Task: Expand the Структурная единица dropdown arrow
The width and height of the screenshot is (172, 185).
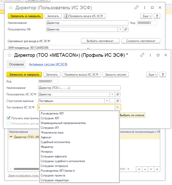Action: tap(107, 101)
